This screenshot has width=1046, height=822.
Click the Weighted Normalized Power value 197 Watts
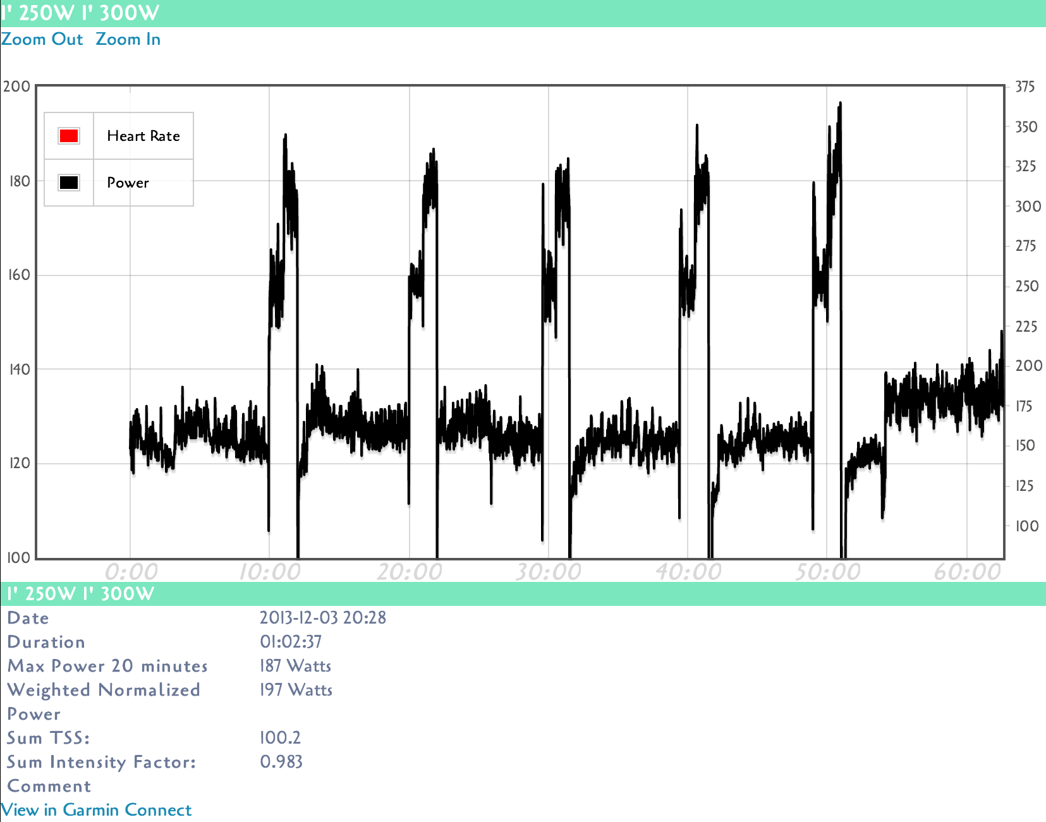coord(296,690)
